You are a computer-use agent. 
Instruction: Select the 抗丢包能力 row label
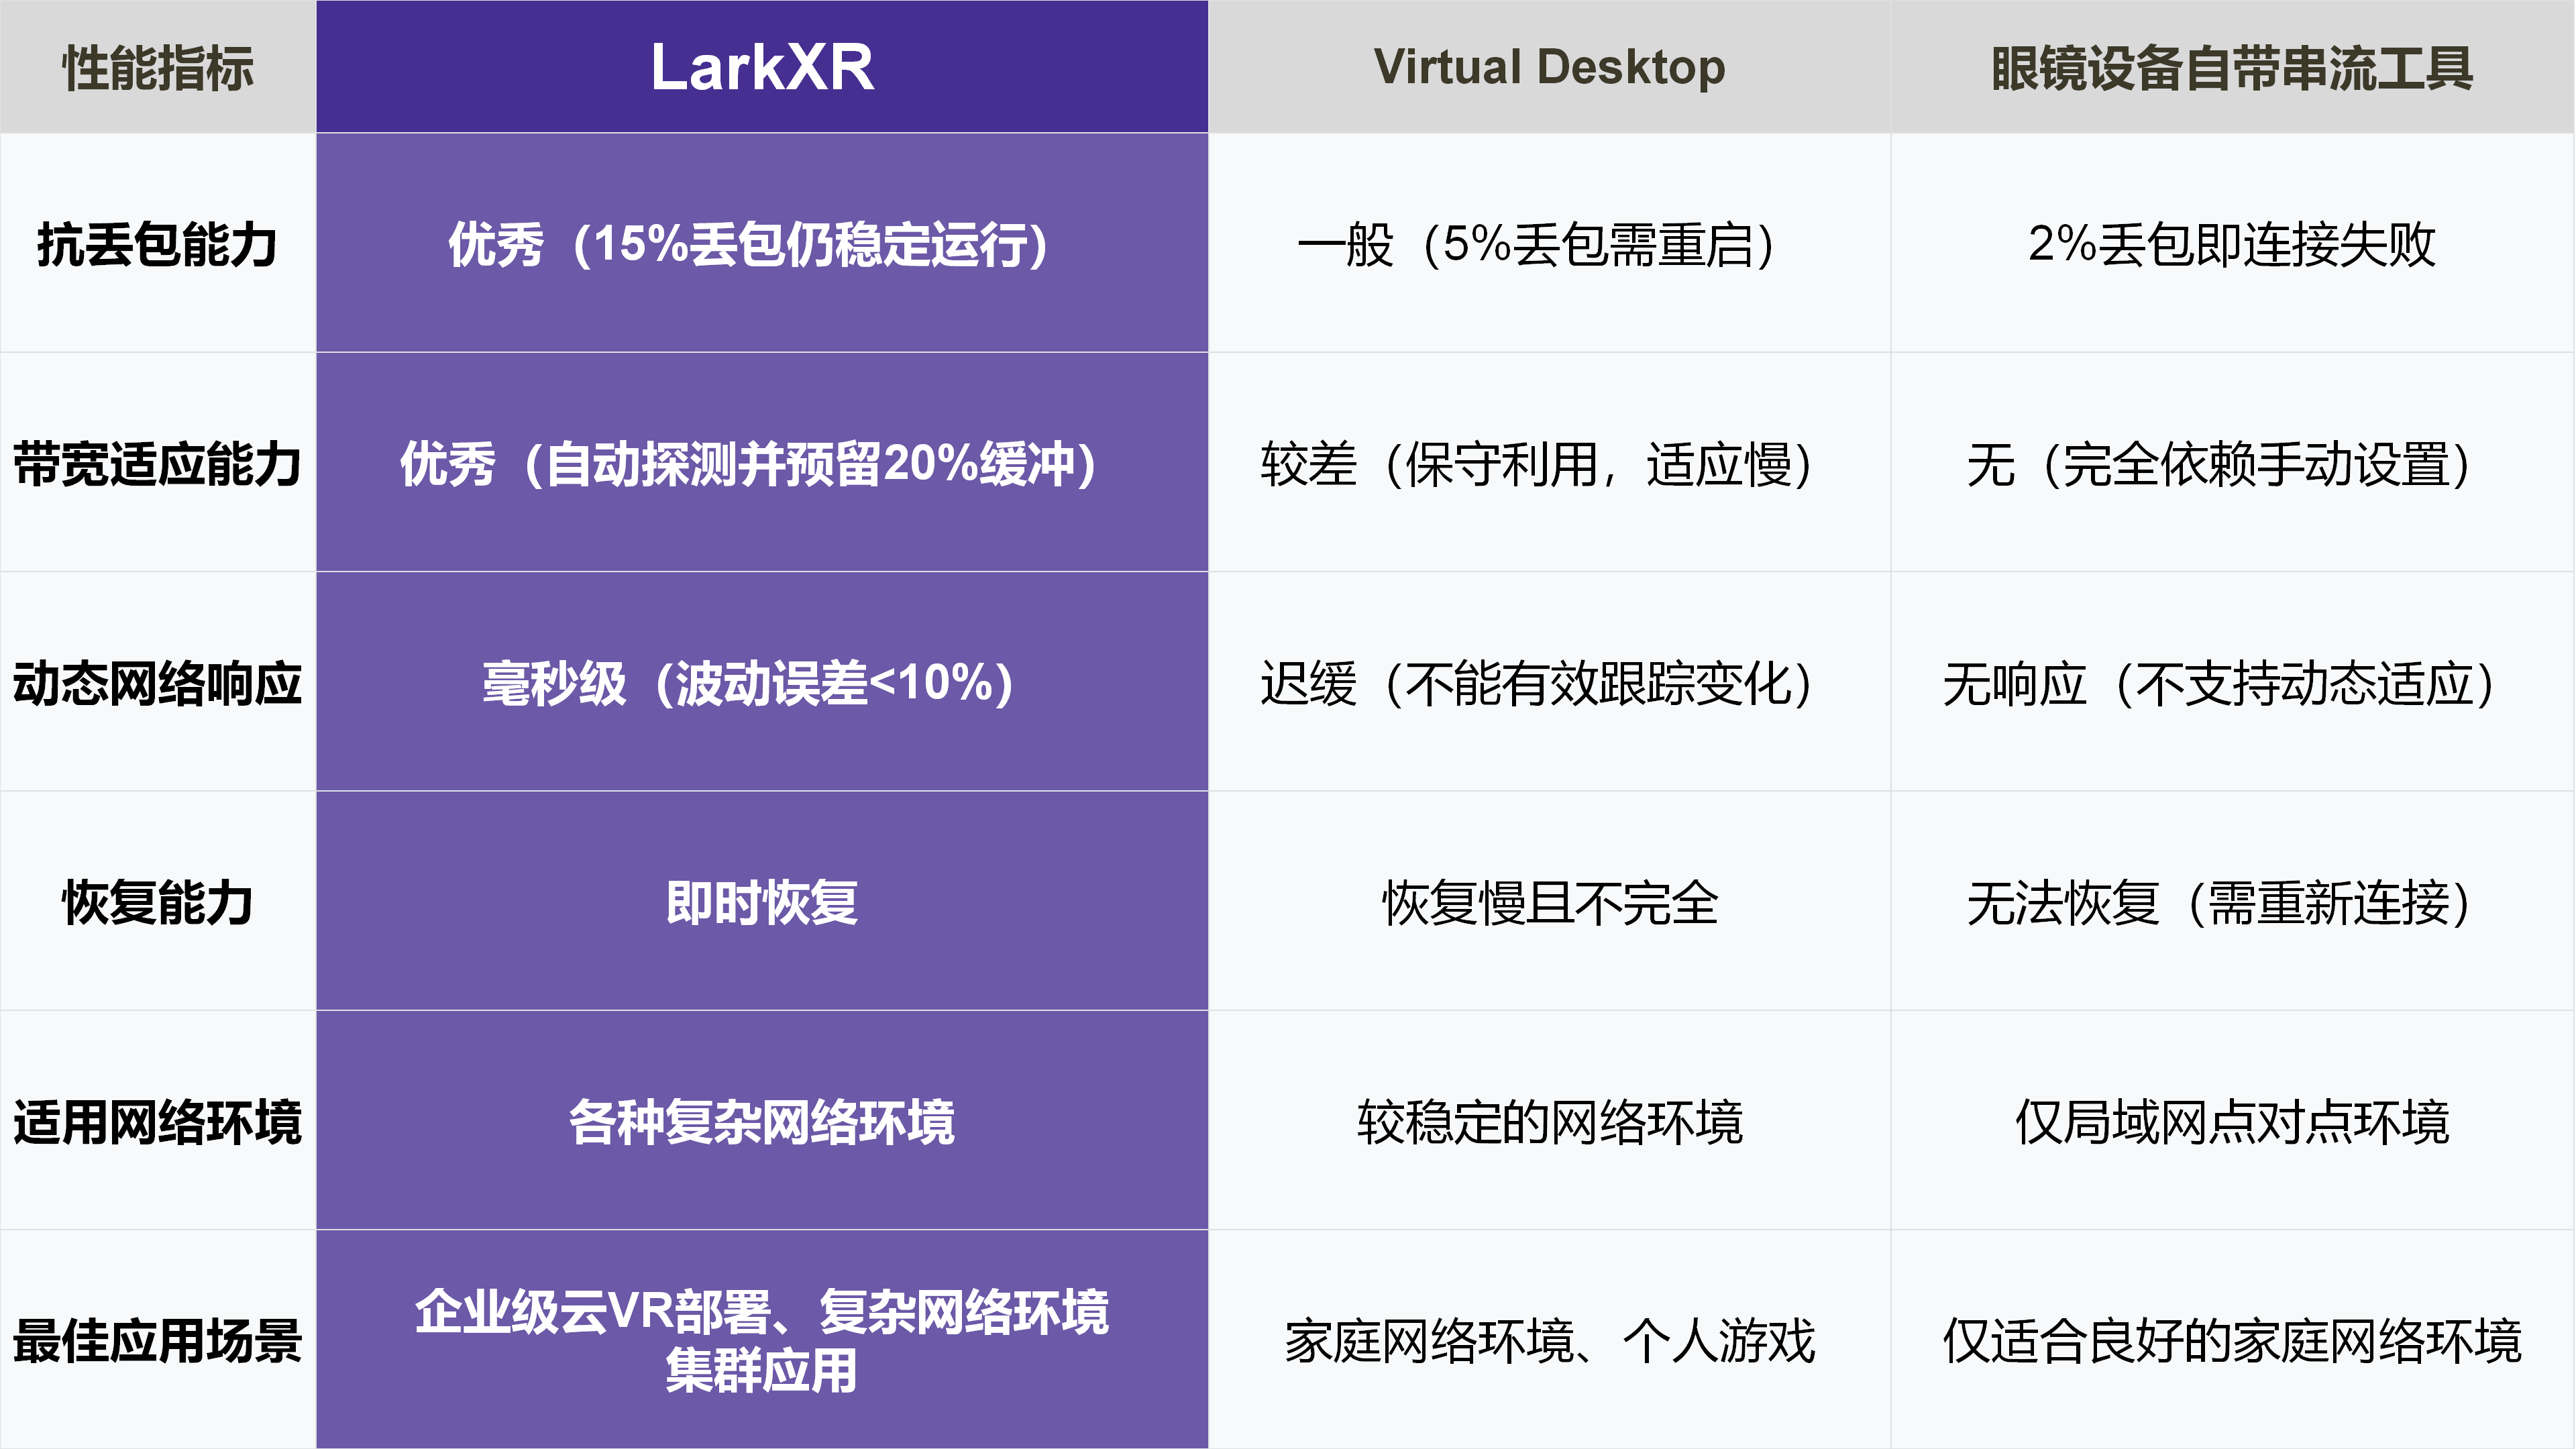click(158, 244)
